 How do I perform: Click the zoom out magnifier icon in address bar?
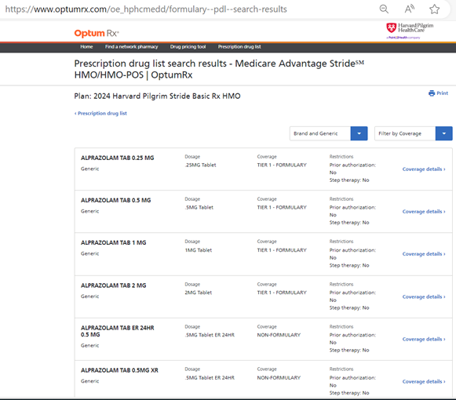point(384,9)
